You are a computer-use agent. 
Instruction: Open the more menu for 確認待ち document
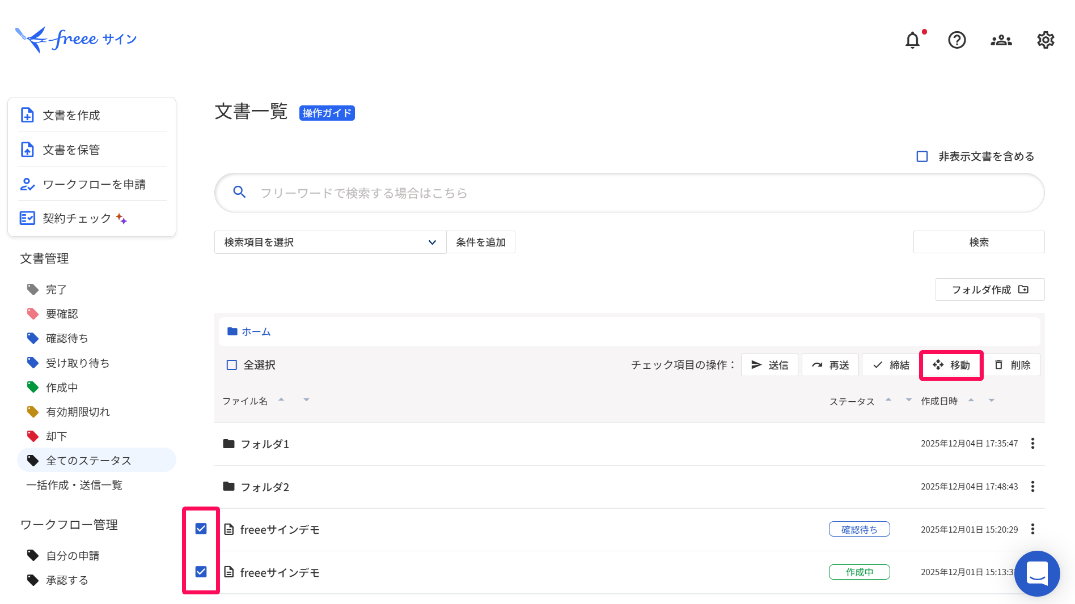[1032, 529]
